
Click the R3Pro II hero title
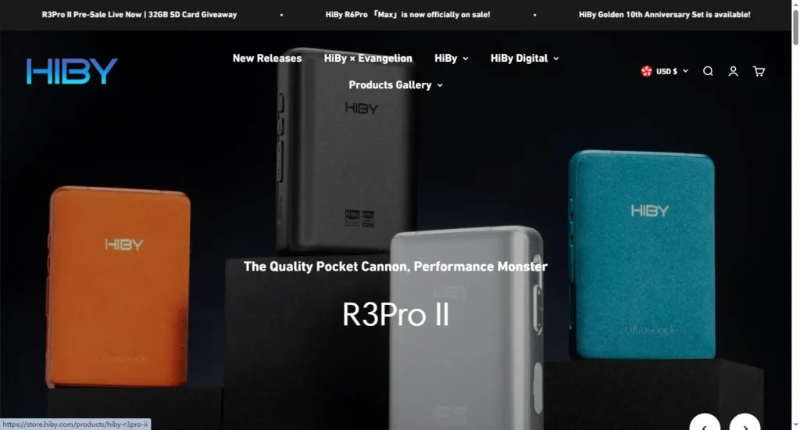pyautogui.click(x=395, y=314)
